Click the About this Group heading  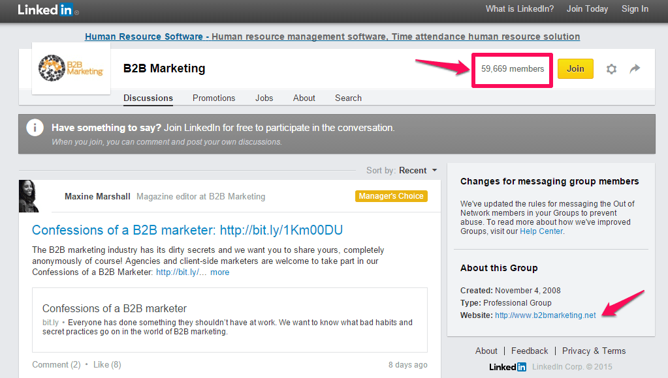pyautogui.click(x=499, y=269)
